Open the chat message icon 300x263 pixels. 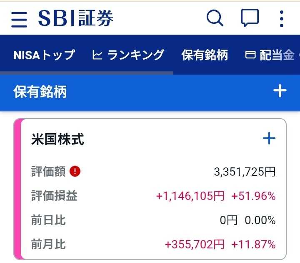pos(250,18)
